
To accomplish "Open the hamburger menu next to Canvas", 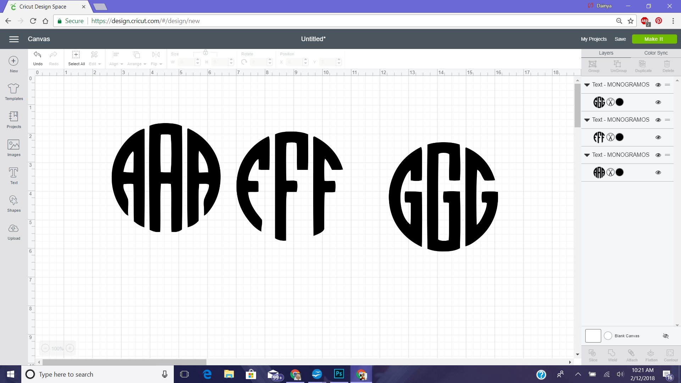I will click(14, 39).
